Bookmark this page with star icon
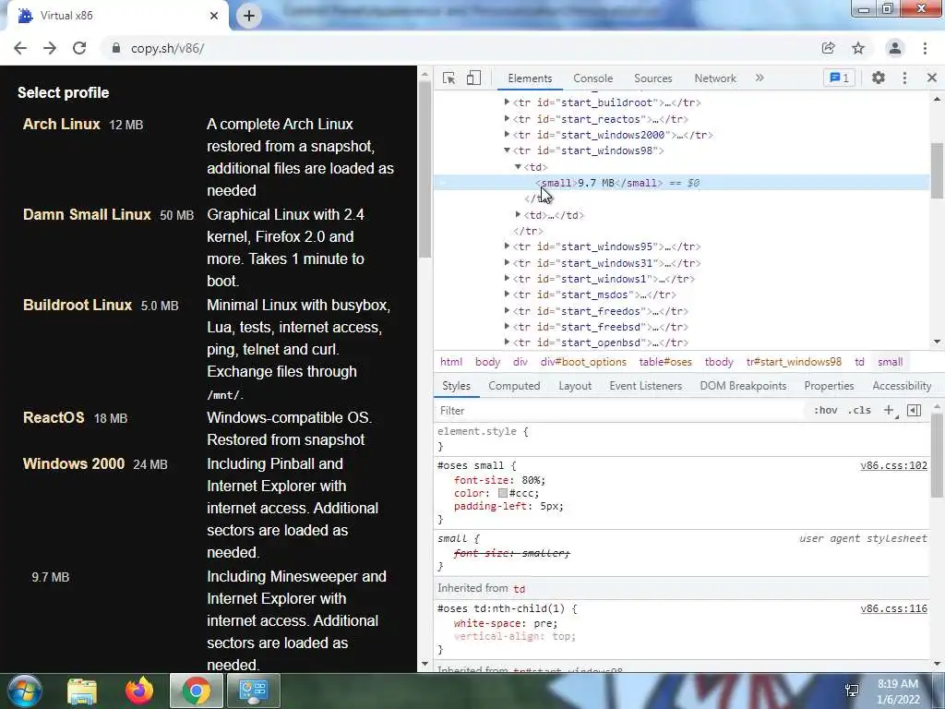 858,48
